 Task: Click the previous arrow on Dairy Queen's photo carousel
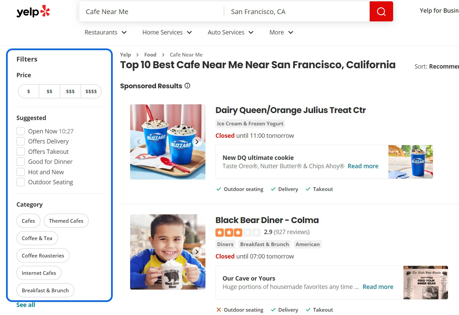pos(139,141)
